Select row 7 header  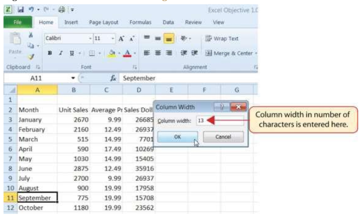click(x=10, y=159)
